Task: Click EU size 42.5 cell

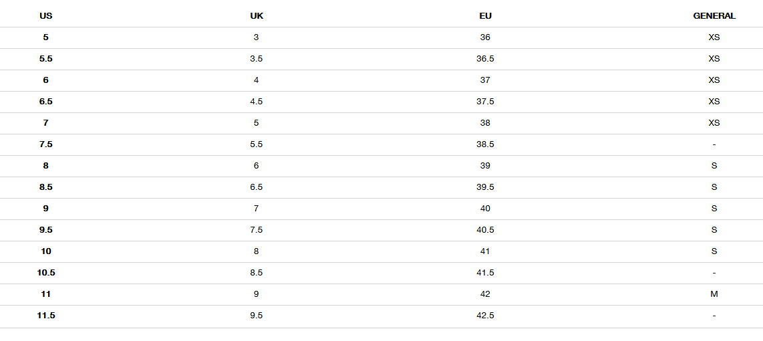Action: click(x=485, y=316)
